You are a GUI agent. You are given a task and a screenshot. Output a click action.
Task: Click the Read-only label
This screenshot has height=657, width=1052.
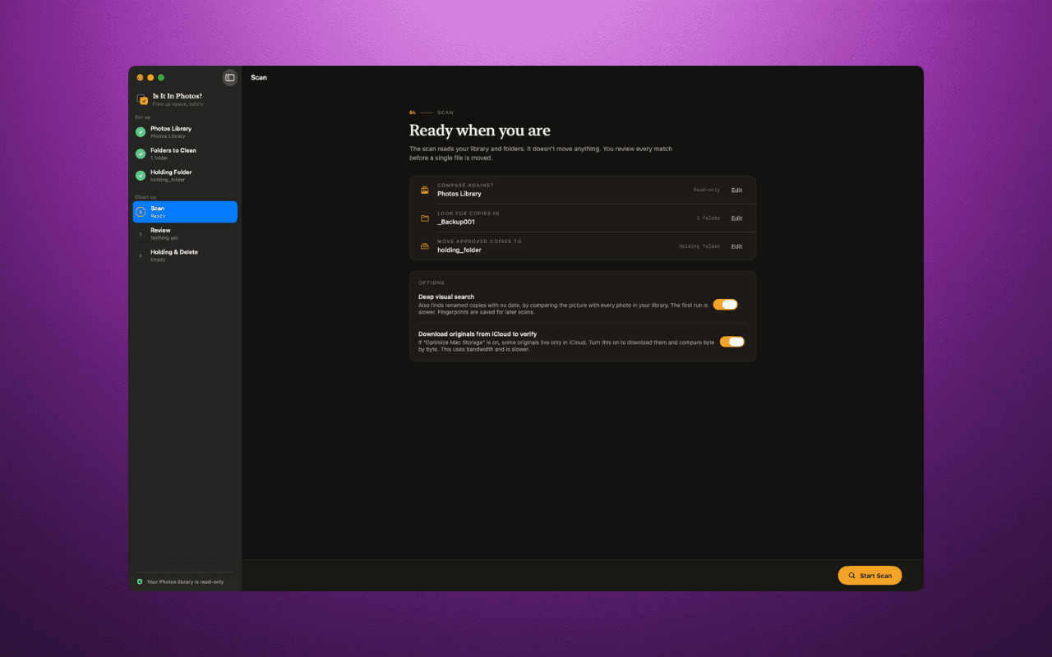[707, 190]
